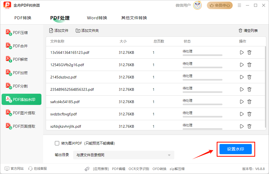
Task: Click the 大小 column header
Action: coord(123,41)
